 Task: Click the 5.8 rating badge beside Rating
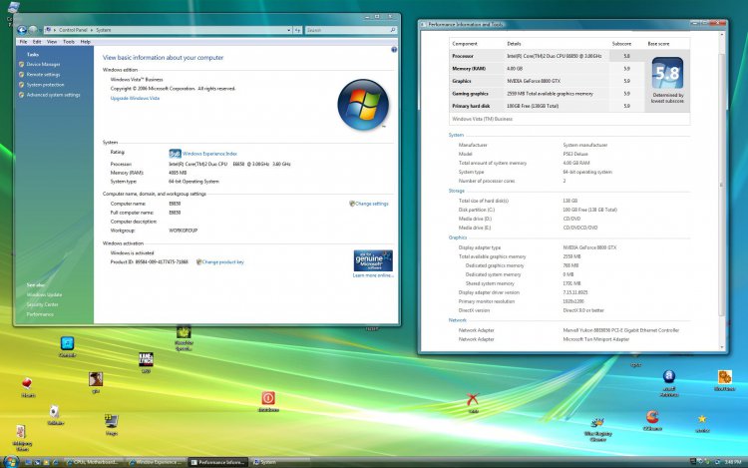tap(175, 154)
